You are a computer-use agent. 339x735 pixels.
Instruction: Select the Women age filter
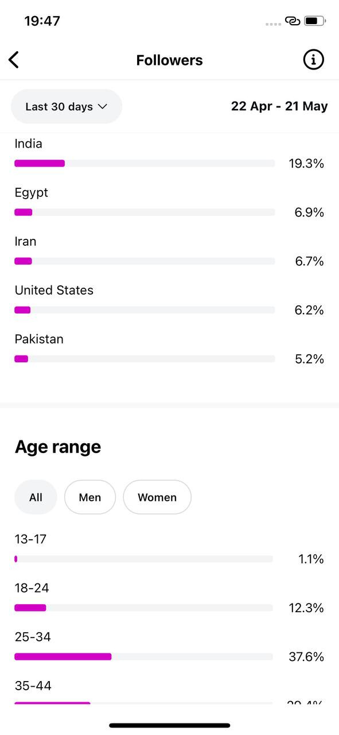157,497
